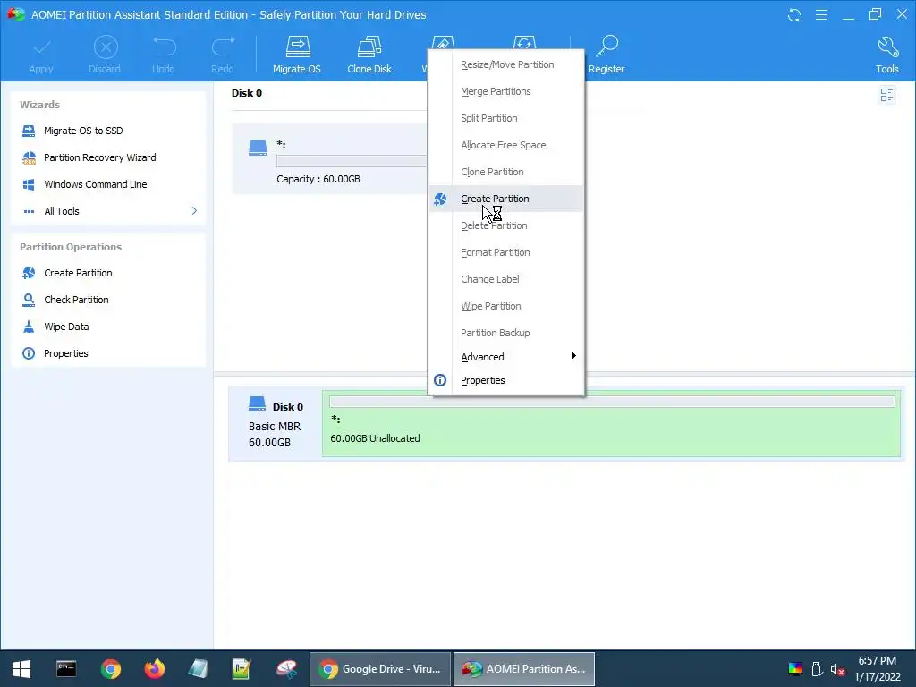
Task: Choose Format Partition menu entry
Action: click(x=506, y=252)
